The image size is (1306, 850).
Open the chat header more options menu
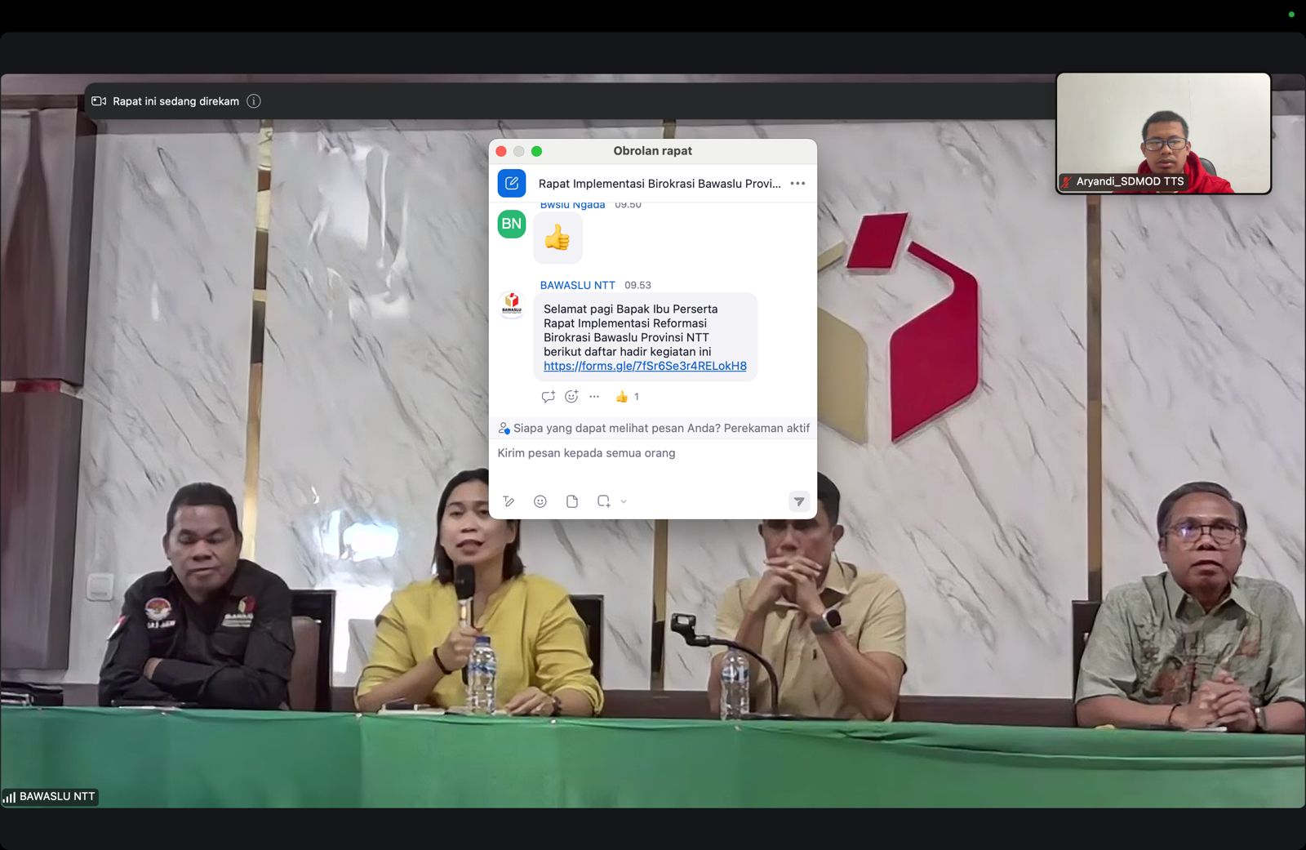797,184
